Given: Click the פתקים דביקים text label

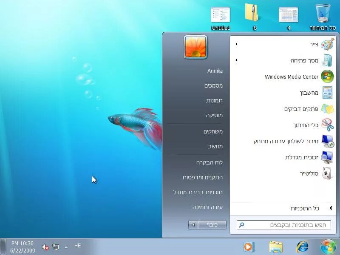Looking at the screenshot, I should click(301, 109).
